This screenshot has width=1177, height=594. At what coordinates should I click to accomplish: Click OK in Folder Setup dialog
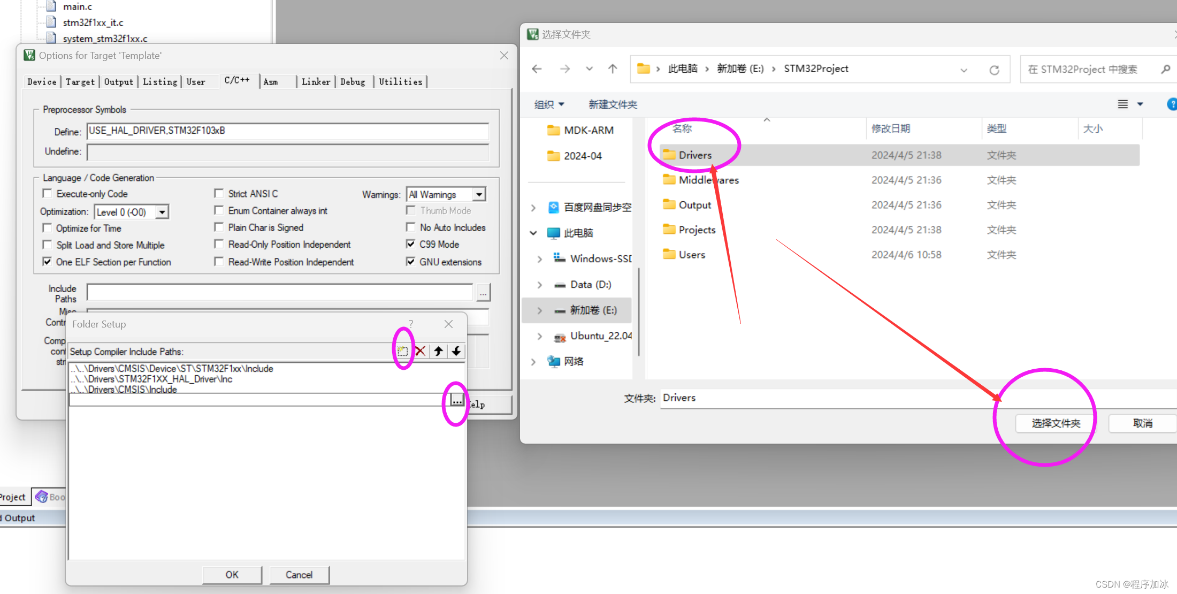tap(232, 575)
